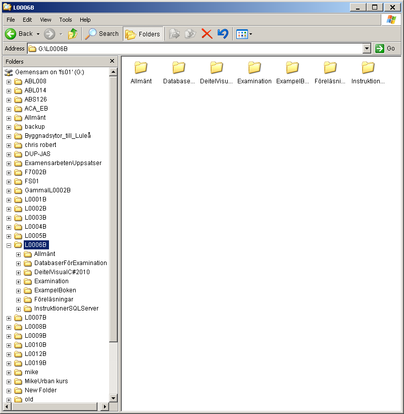The height and width of the screenshot is (414, 404).
Task: Go up one folder level
Action: click(73, 34)
